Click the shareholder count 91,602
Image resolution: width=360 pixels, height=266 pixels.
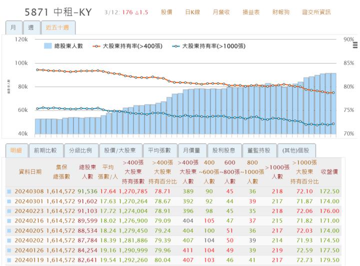(x=87, y=201)
